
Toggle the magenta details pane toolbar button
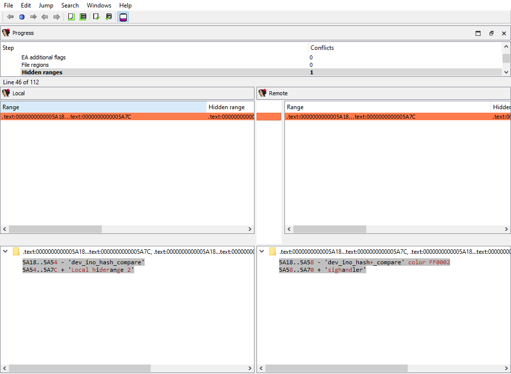(x=123, y=17)
